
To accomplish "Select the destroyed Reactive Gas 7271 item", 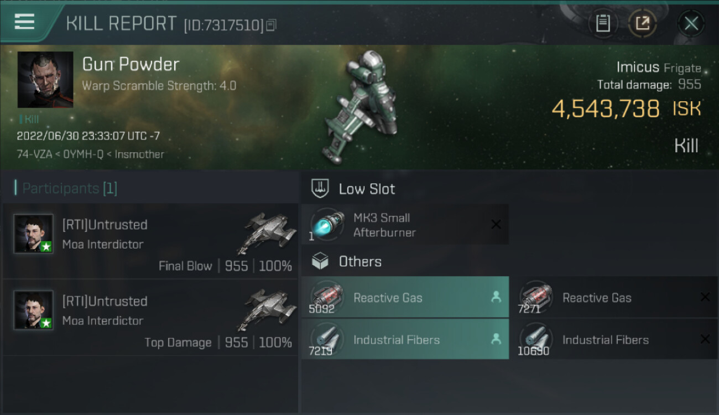I will tap(614, 298).
